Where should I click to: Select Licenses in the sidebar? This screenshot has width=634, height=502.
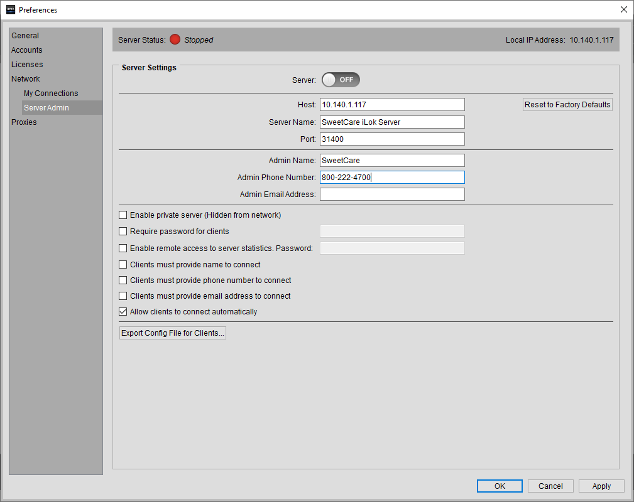[27, 64]
